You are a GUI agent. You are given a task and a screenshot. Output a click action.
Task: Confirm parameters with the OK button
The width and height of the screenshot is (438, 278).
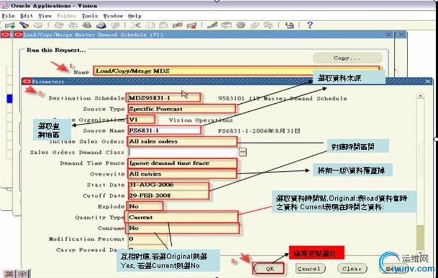[x=269, y=268]
